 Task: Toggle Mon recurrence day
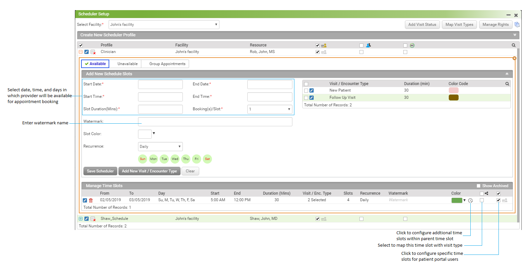point(153,159)
